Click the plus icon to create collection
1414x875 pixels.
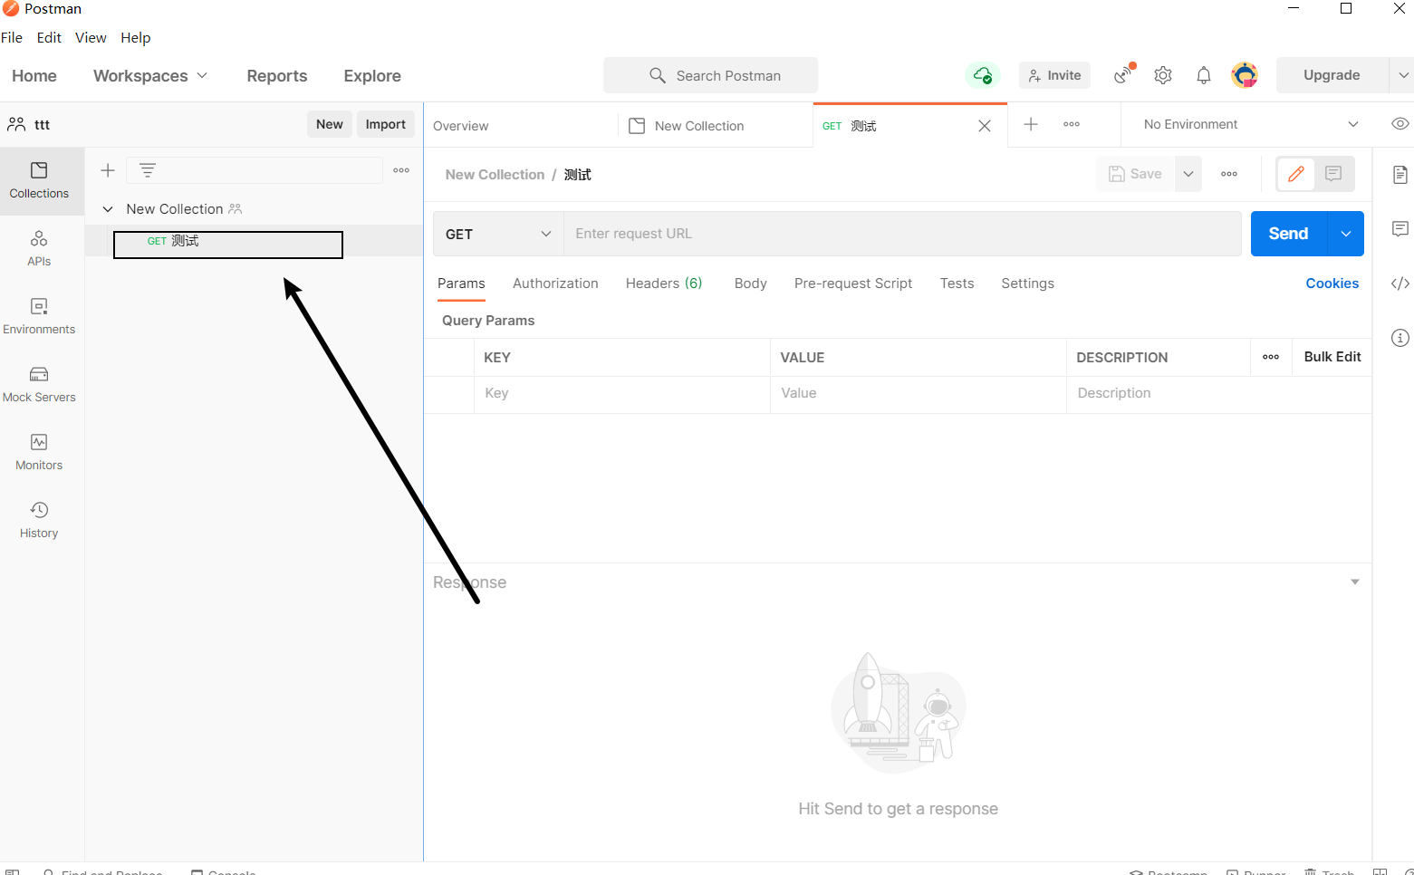[108, 170]
